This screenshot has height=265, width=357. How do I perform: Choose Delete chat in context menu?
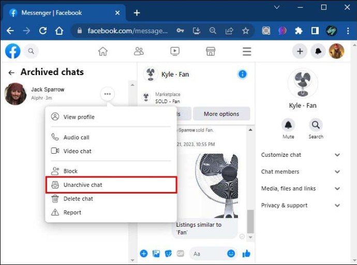click(x=78, y=199)
